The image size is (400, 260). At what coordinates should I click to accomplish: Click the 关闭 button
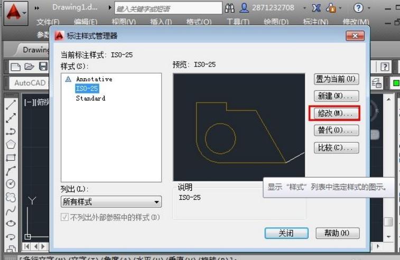coord(286,233)
